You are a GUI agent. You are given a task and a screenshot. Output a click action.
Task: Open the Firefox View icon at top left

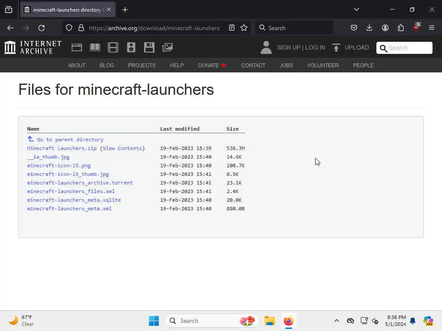[x=9, y=10]
